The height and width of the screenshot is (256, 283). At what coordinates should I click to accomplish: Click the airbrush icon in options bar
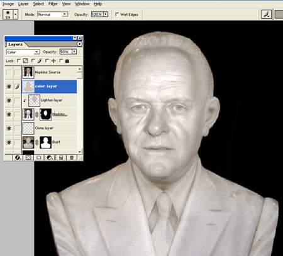click(266, 14)
